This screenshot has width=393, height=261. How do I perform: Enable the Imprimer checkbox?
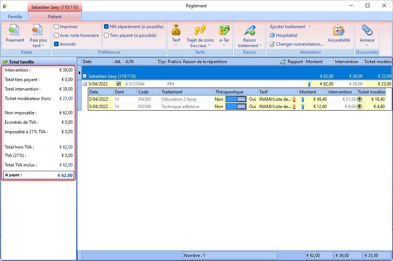coord(57,27)
